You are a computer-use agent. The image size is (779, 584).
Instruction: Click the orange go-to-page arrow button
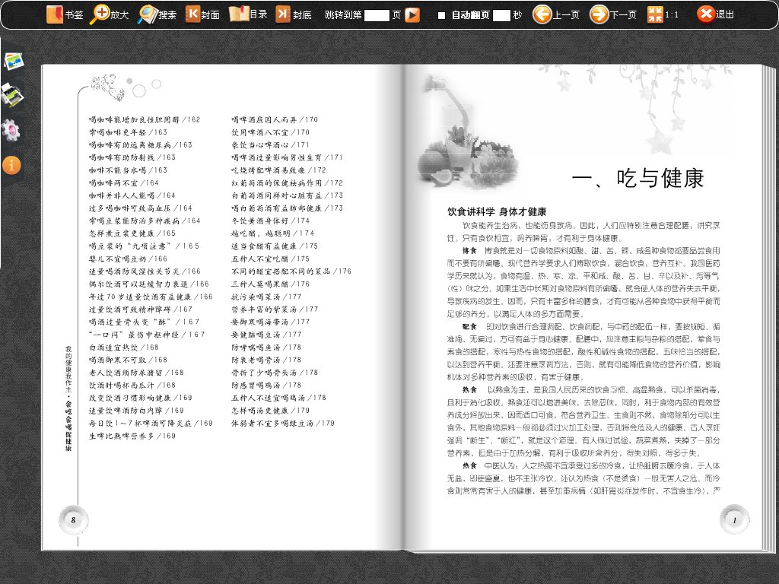coord(412,15)
